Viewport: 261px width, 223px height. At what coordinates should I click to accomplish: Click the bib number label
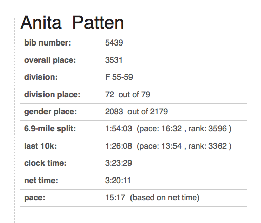(x=48, y=43)
